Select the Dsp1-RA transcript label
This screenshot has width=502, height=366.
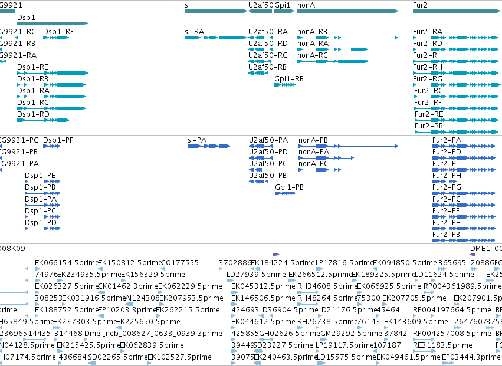tap(33, 91)
